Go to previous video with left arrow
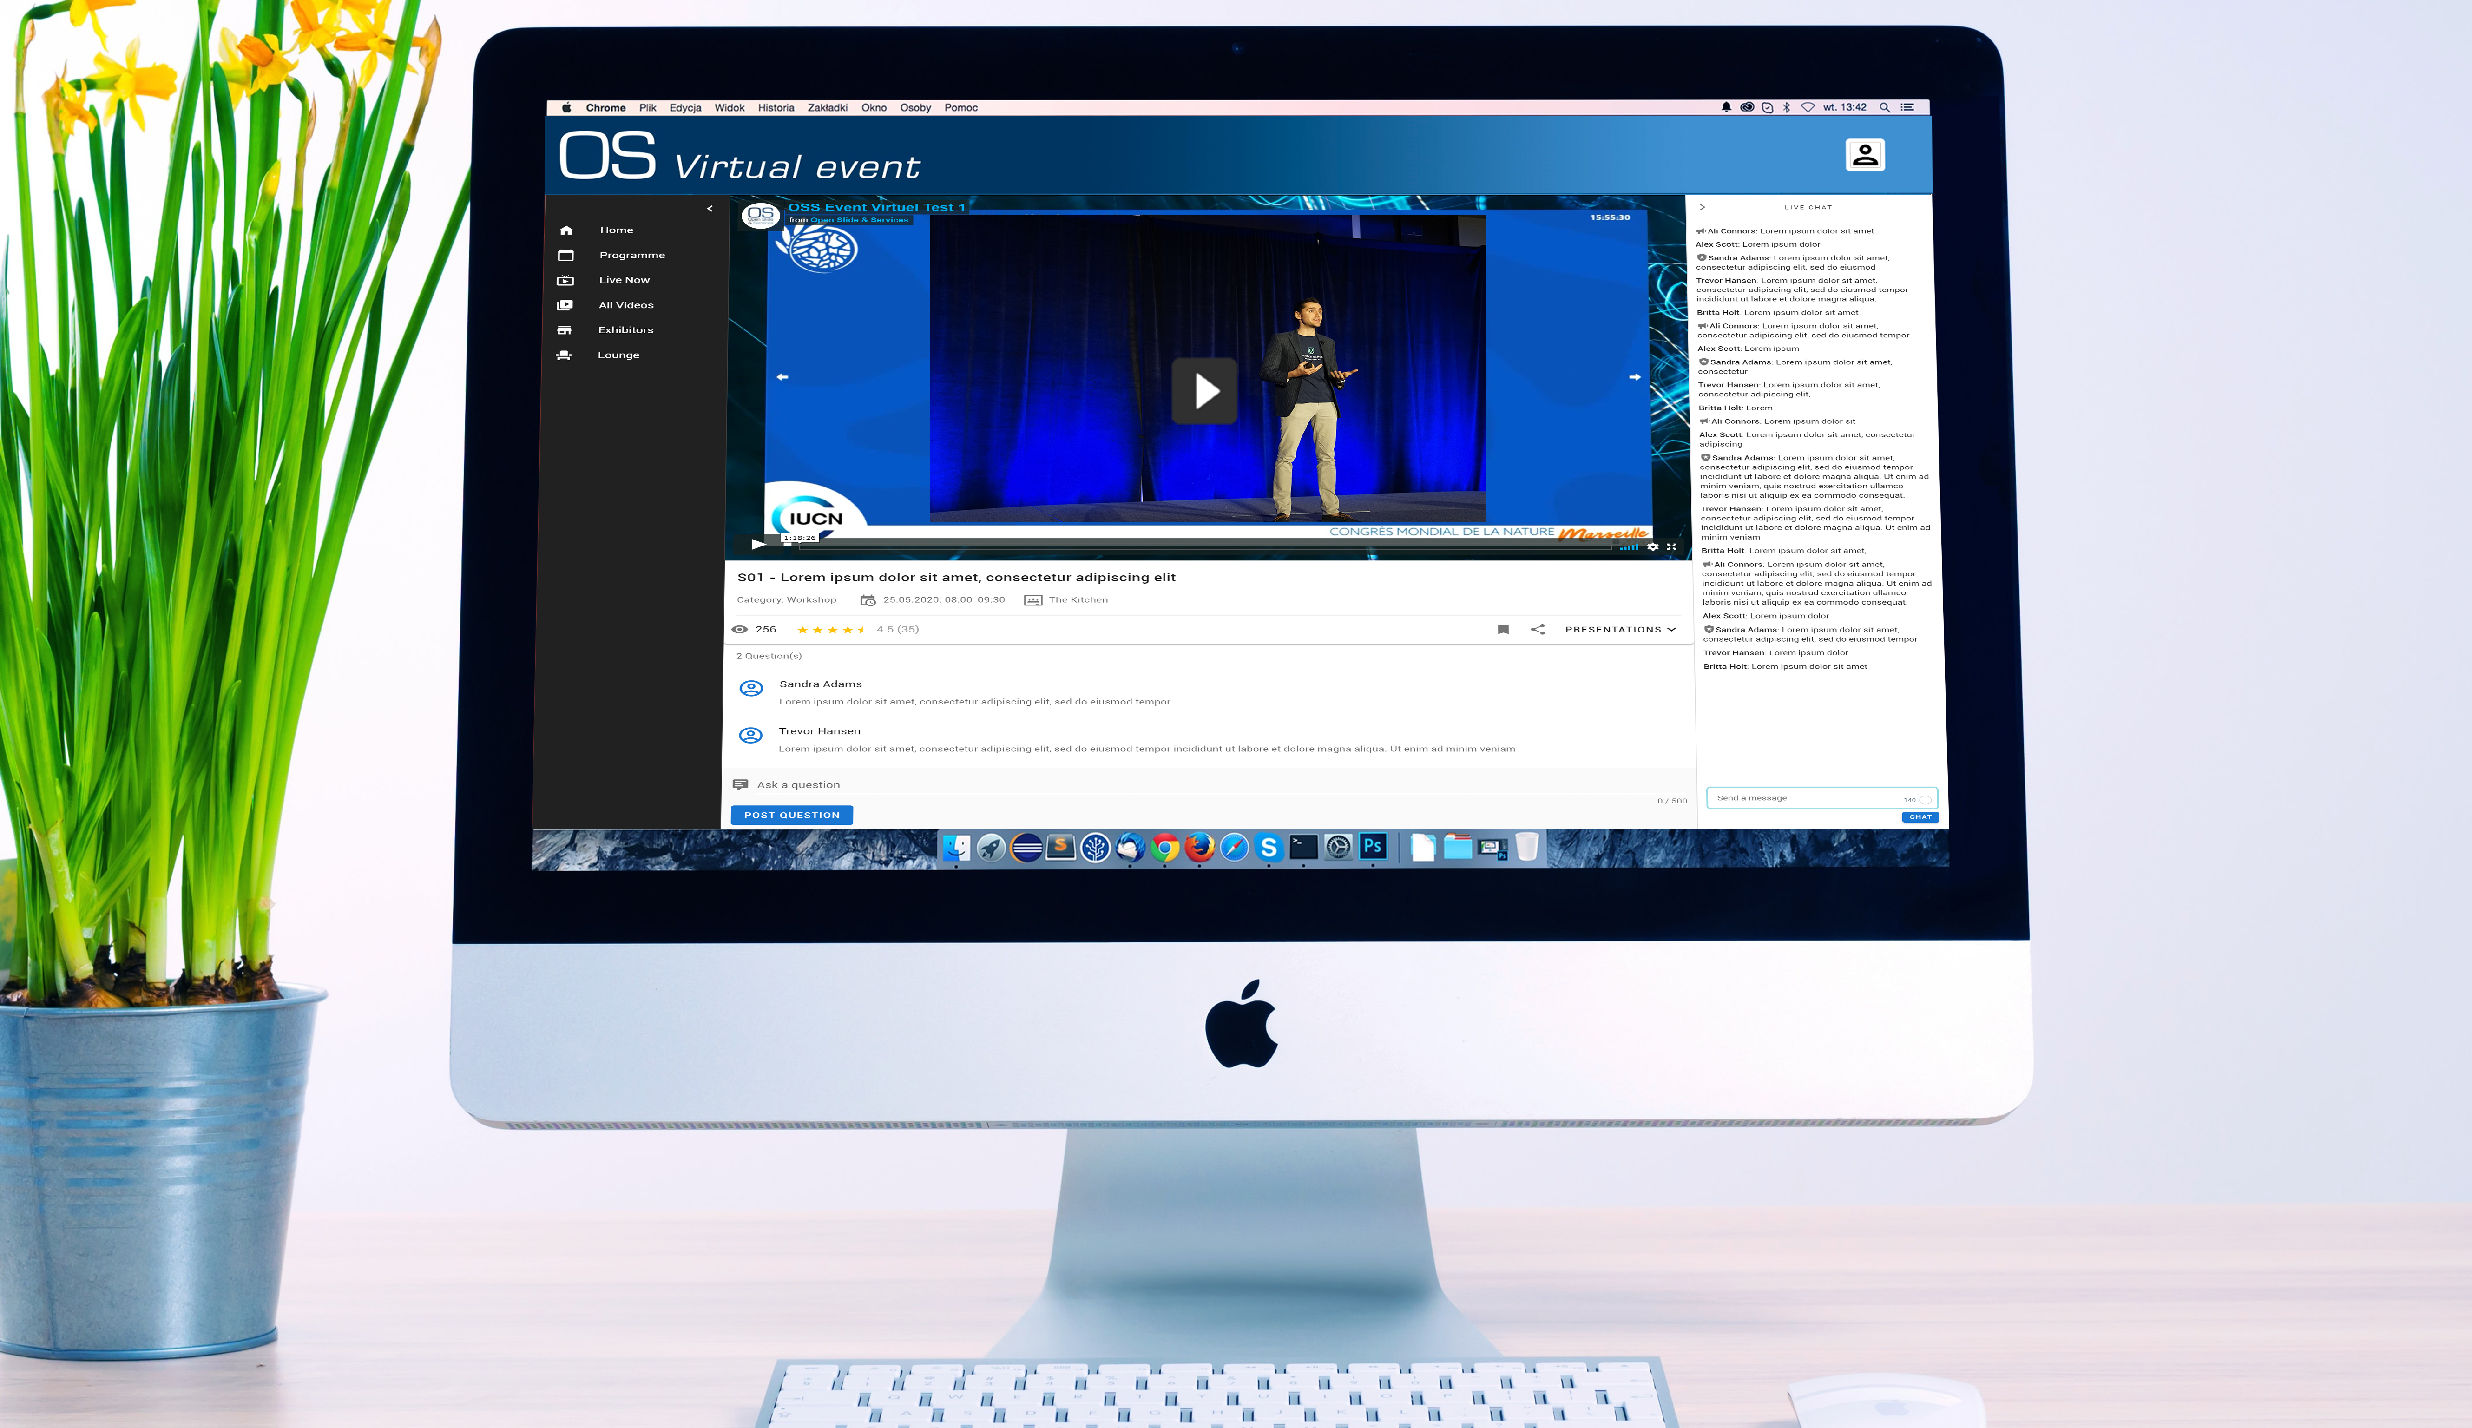The height and width of the screenshot is (1428, 2472). click(x=782, y=376)
